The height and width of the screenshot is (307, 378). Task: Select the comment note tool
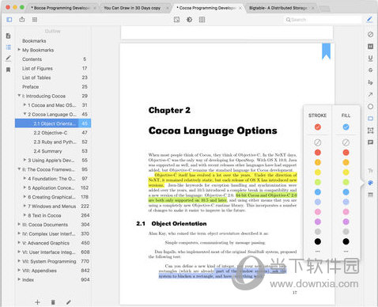[x=370, y=142]
